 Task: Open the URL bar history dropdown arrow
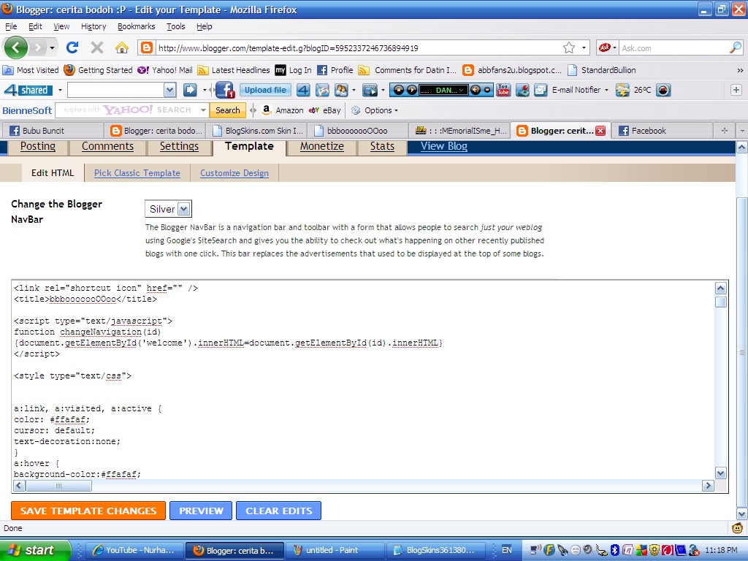click(584, 47)
